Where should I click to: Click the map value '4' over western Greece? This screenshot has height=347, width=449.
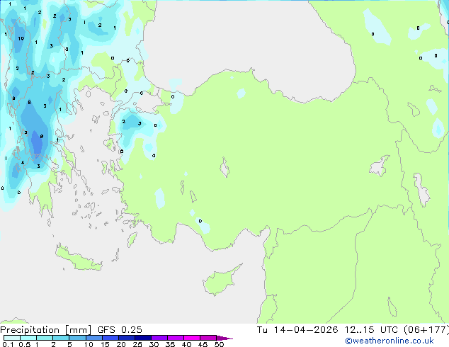pos(23,163)
